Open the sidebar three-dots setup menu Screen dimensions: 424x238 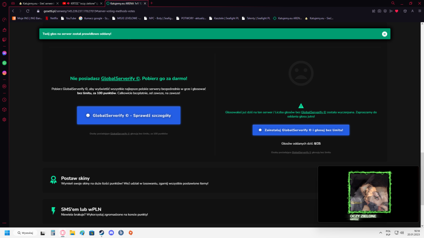[x=4, y=223]
